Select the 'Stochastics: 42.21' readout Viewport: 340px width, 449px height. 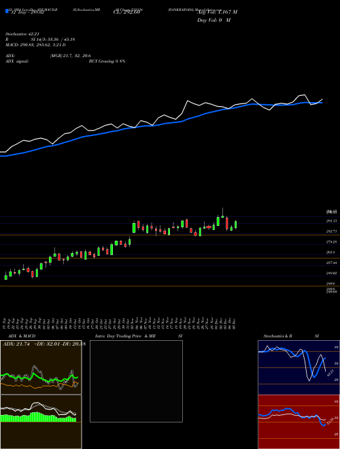24,34
